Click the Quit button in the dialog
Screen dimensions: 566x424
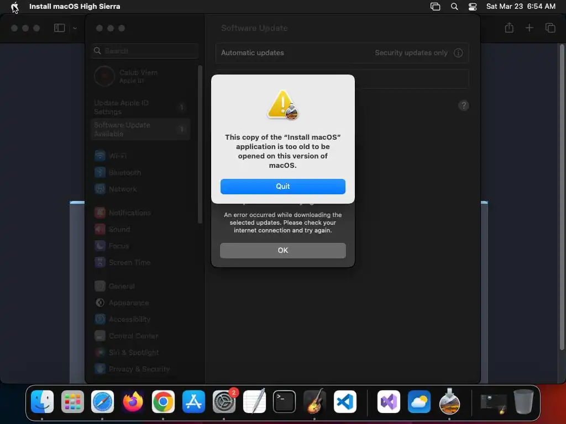tap(282, 187)
